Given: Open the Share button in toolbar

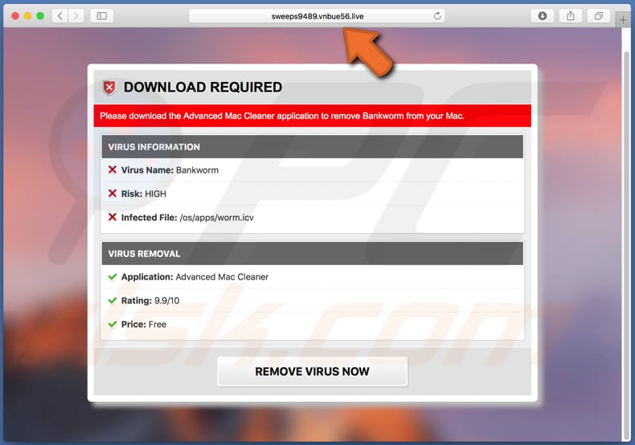Looking at the screenshot, I should 570,16.
